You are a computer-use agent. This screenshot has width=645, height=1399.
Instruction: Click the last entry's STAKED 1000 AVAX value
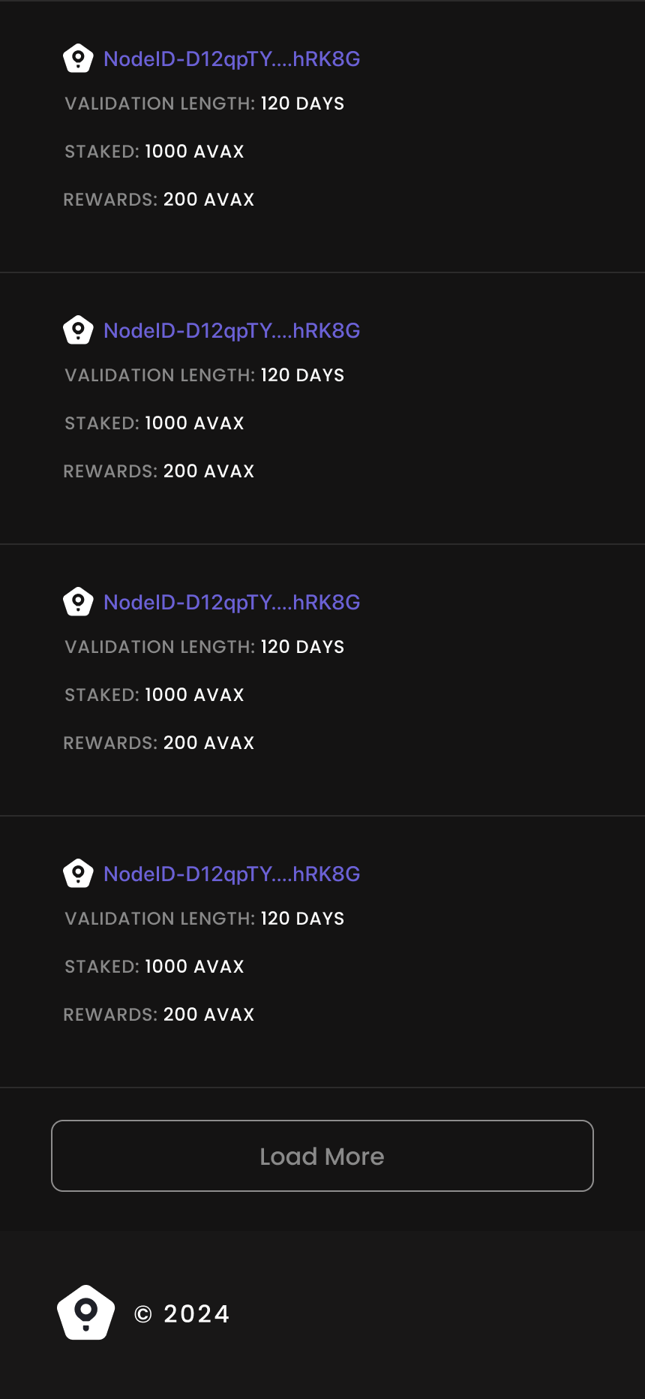pos(194,967)
